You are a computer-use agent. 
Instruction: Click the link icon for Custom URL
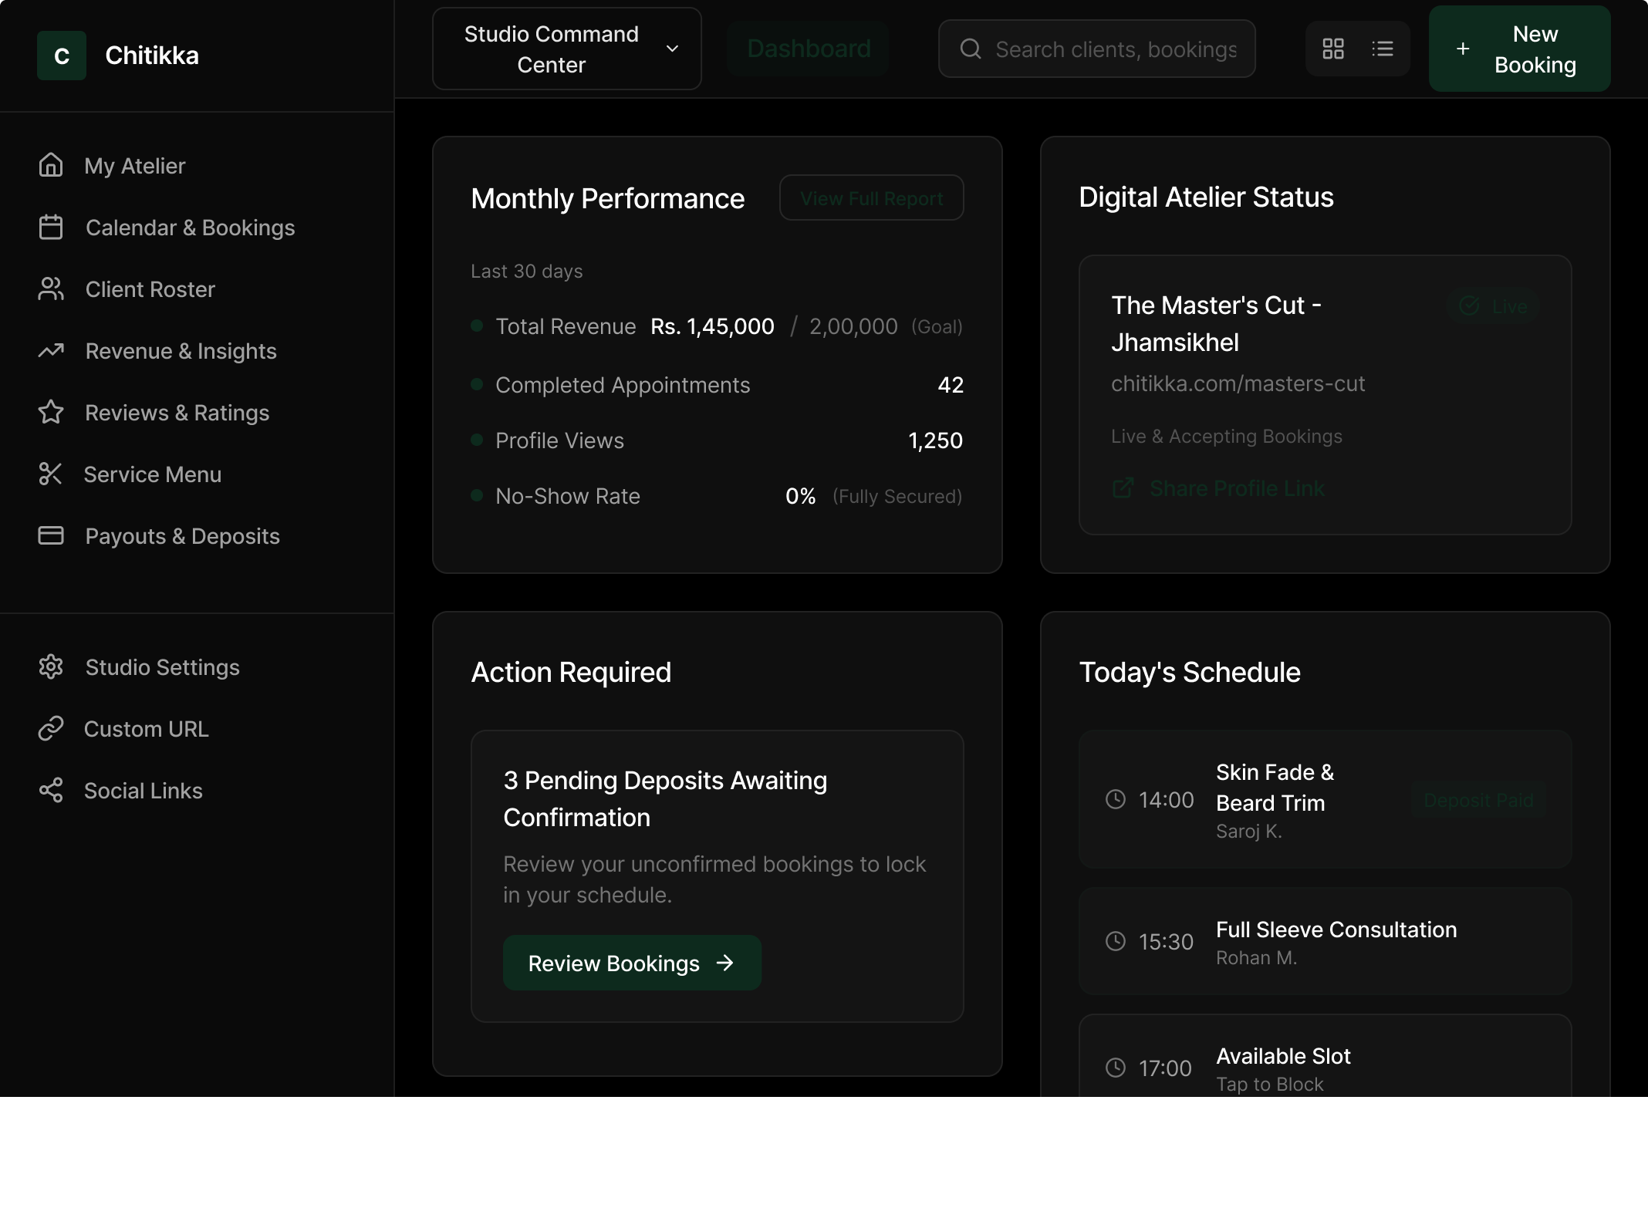51,728
